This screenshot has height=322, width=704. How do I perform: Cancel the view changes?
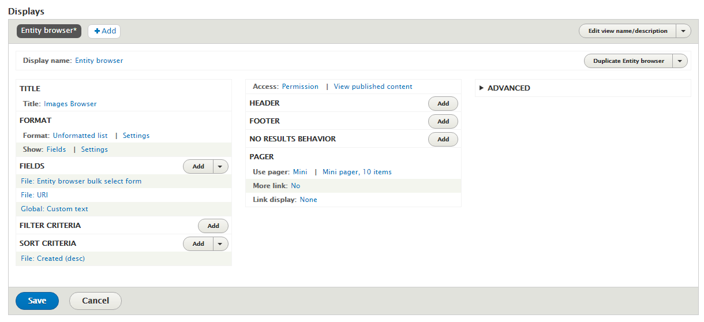pyautogui.click(x=95, y=301)
